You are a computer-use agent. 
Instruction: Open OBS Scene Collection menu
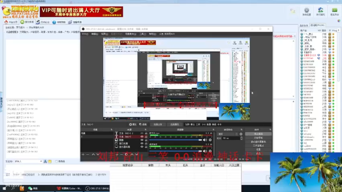point(131,34)
